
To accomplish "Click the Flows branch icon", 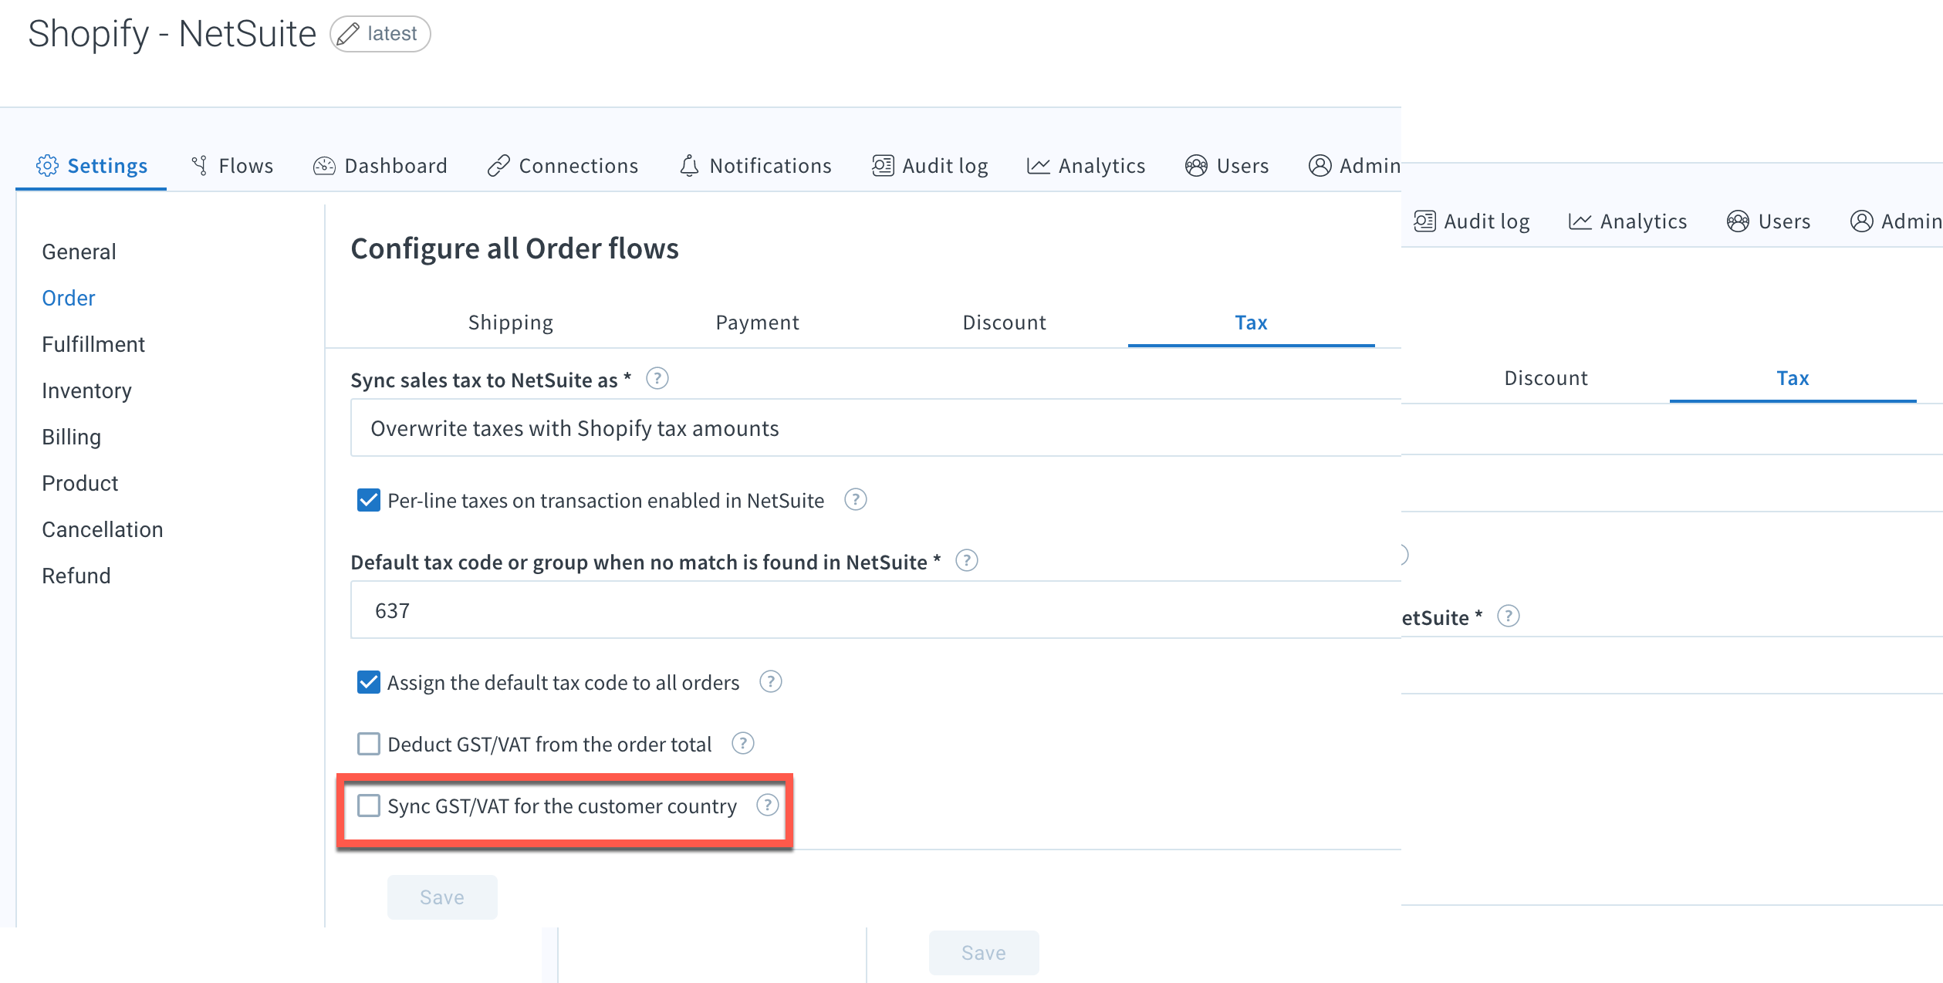I will (200, 166).
